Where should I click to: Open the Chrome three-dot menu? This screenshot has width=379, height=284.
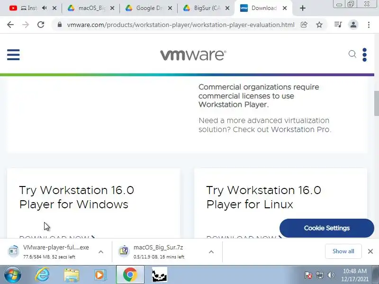click(369, 25)
